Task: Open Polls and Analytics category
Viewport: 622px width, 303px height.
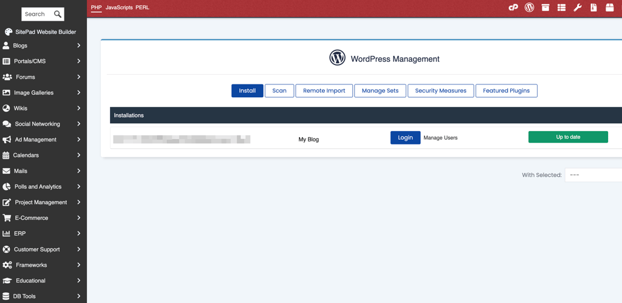Action: 38,186
